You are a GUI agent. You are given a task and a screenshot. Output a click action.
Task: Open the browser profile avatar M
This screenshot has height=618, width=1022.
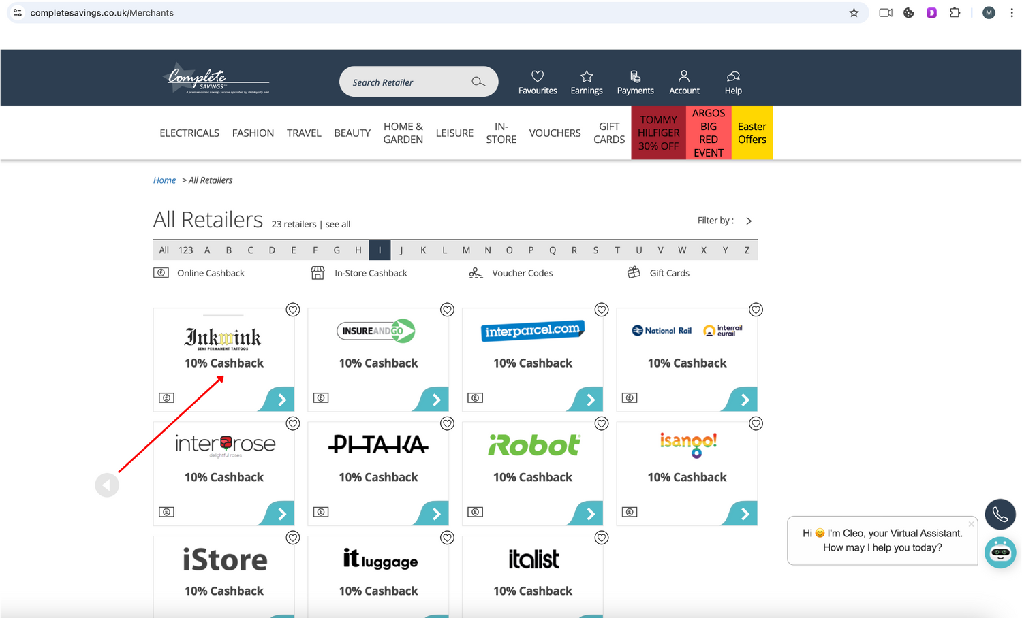[x=989, y=13]
